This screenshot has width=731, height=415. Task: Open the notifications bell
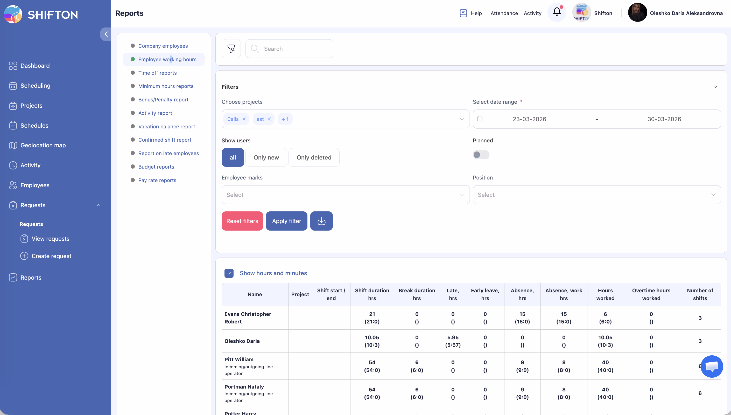tap(557, 12)
